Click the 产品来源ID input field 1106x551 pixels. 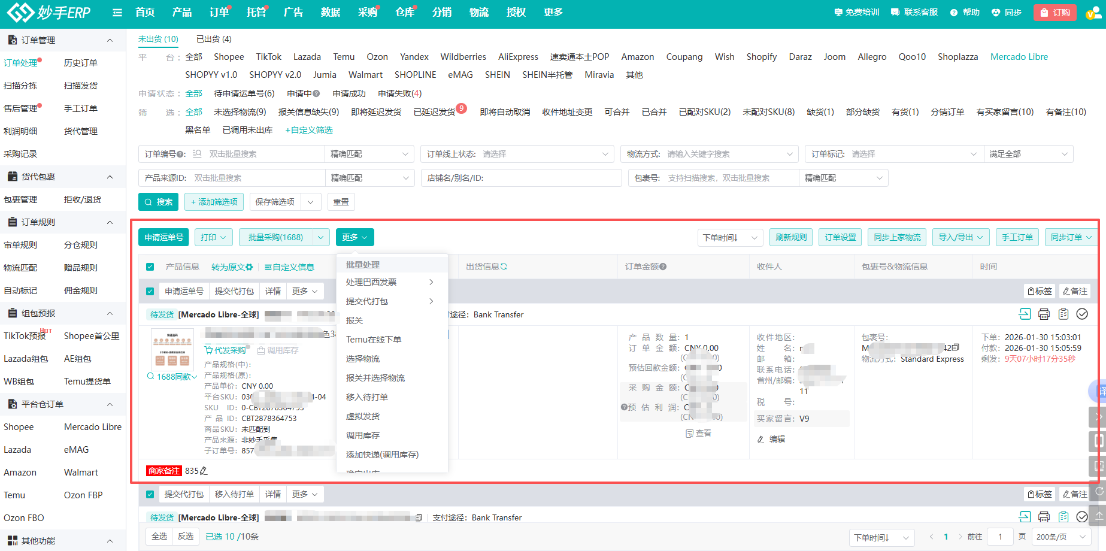coord(257,178)
